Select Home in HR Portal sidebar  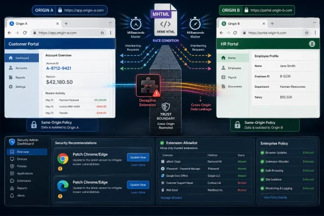click(x=233, y=58)
